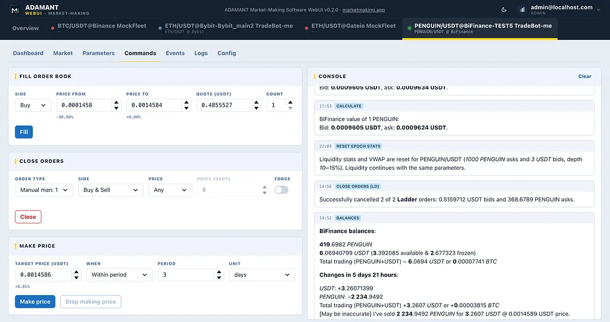The height and width of the screenshot is (322, 610).
Task: Decrease Price From with down arrow
Action: tap(116, 108)
